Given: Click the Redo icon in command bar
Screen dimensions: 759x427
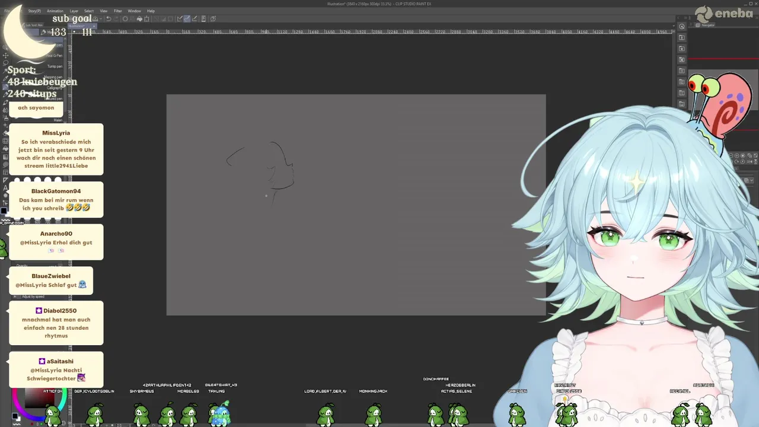Looking at the screenshot, I should (116, 19).
